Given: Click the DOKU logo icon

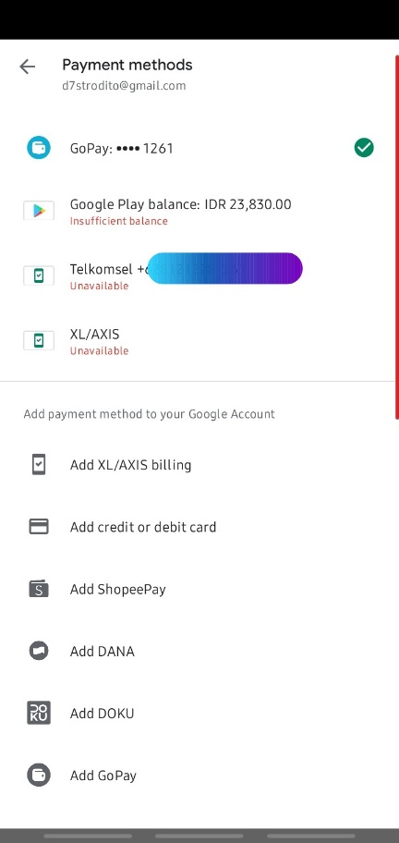Looking at the screenshot, I should pyautogui.click(x=39, y=713).
